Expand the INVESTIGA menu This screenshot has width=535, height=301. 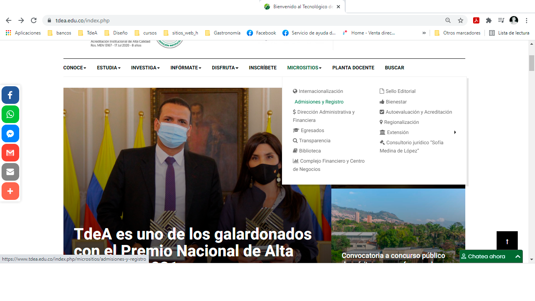click(145, 68)
